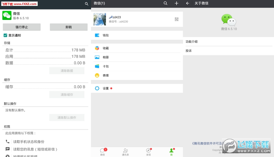Screen dimensions: 274x157
Task: Tap the card pack icon
Action: click(97, 66)
